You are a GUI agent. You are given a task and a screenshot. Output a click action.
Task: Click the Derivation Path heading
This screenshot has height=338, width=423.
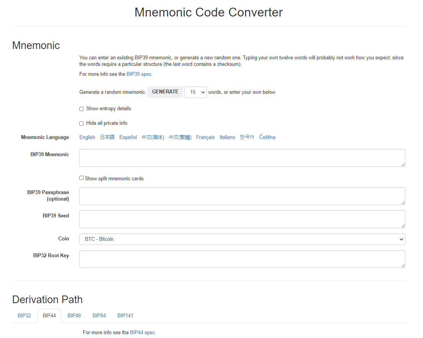[47, 300]
